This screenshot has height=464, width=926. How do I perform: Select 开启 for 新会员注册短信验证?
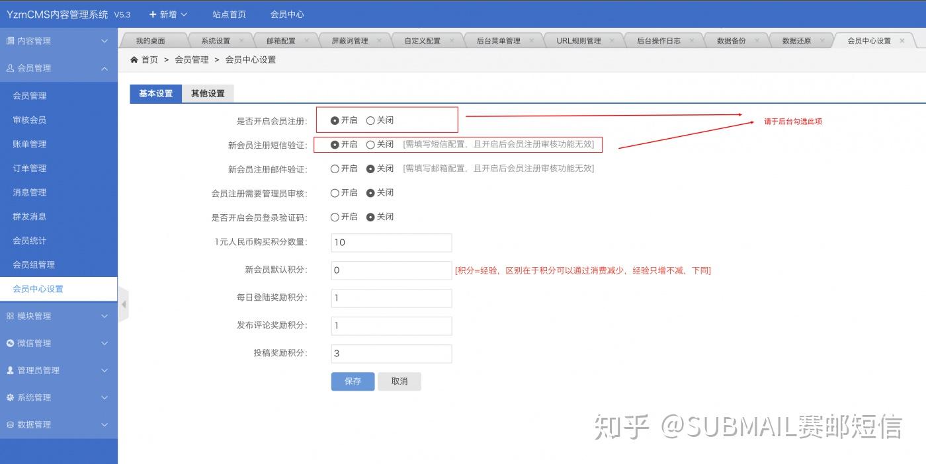tap(335, 144)
